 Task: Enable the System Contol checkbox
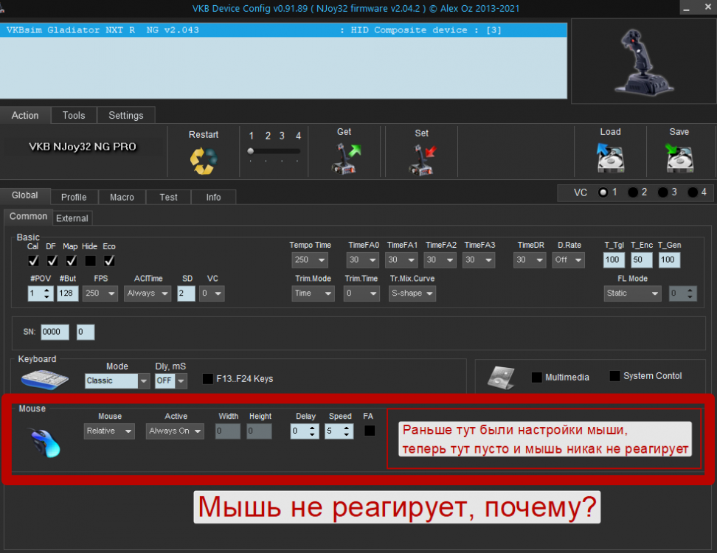(615, 376)
